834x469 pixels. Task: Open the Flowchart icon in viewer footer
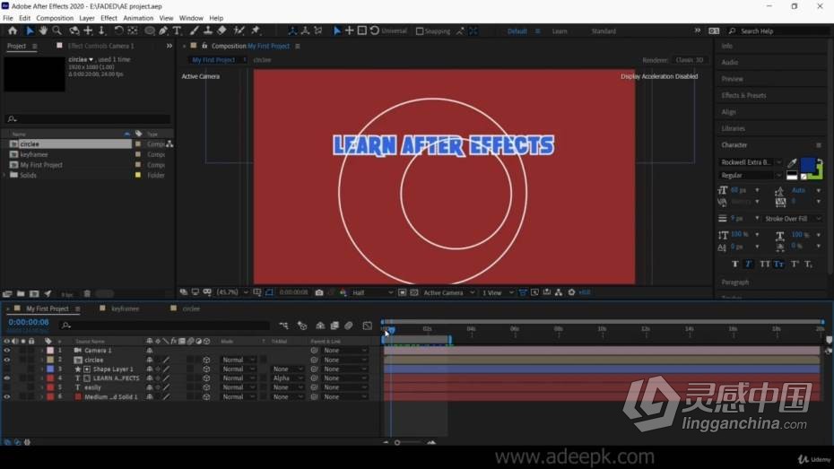click(559, 292)
